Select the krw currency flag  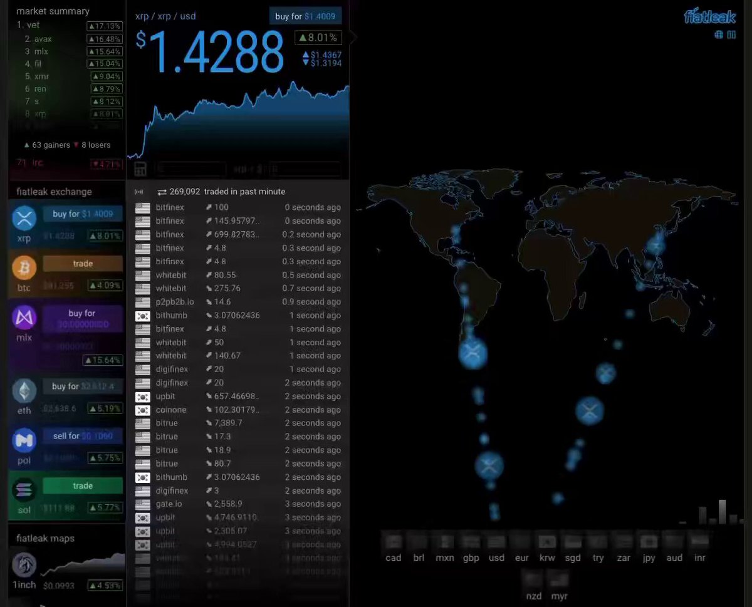547,542
